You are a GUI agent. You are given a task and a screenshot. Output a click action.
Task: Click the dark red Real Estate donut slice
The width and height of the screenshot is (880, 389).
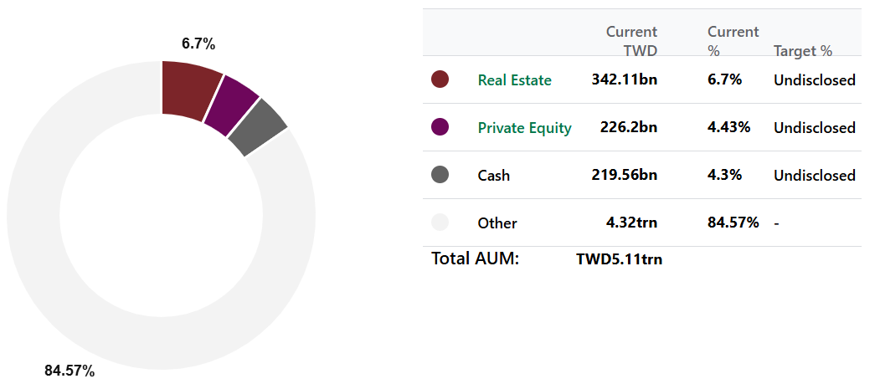(x=188, y=90)
